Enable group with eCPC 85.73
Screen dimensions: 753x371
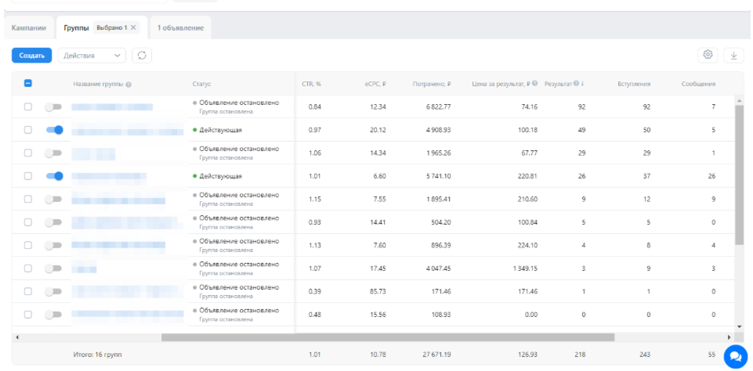[x=53, y=291]
